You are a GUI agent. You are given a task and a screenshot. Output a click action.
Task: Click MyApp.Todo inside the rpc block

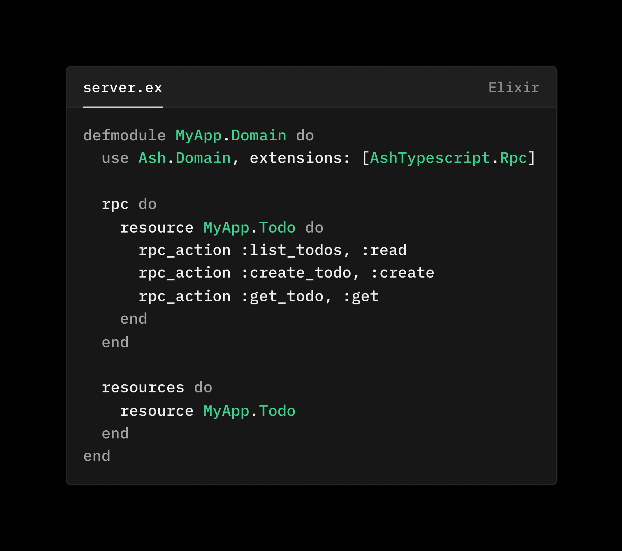[x=249, y=228]
